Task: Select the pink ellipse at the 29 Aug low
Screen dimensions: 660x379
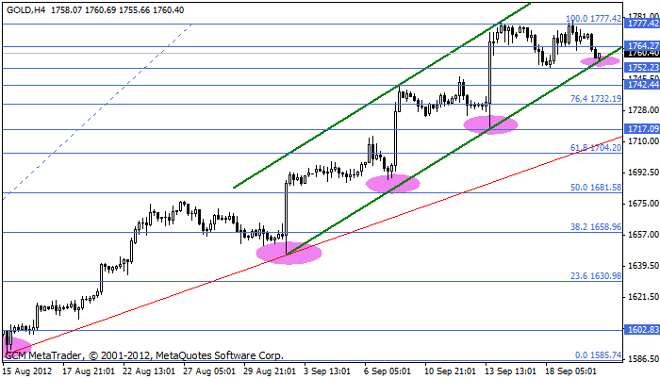Action: 289,253
